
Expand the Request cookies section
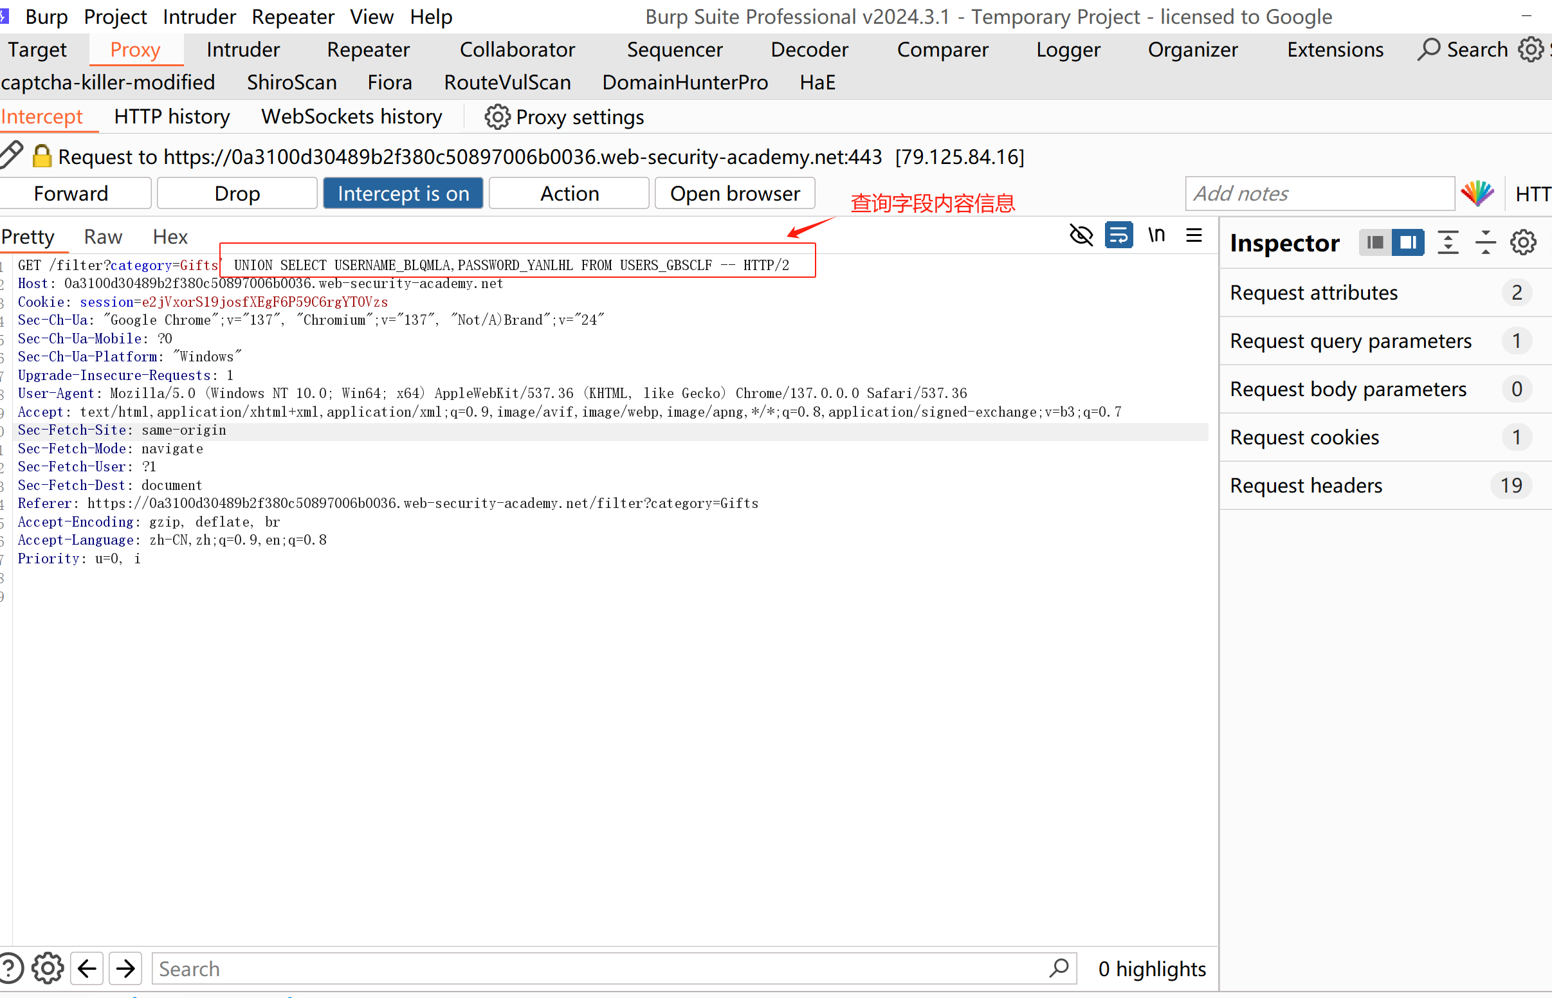[x=1304, y=437]
